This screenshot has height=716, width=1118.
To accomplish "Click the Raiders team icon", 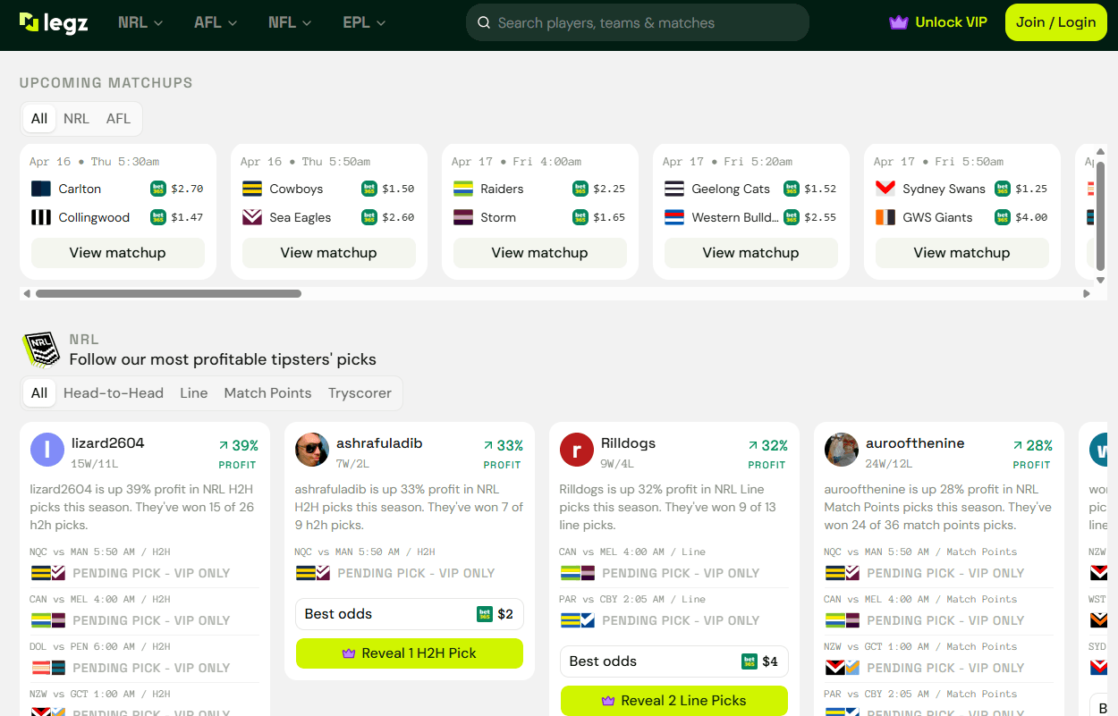I will click(463, 189).
